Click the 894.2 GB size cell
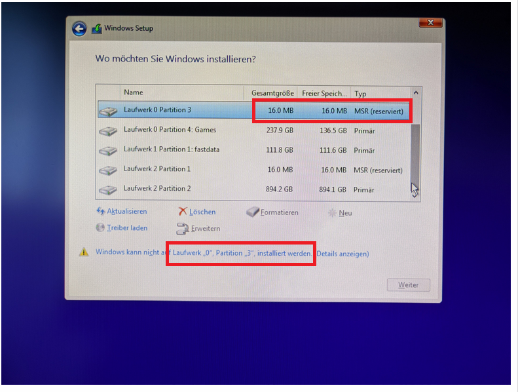The image size is (518, 392). click(x=279, y=189)
